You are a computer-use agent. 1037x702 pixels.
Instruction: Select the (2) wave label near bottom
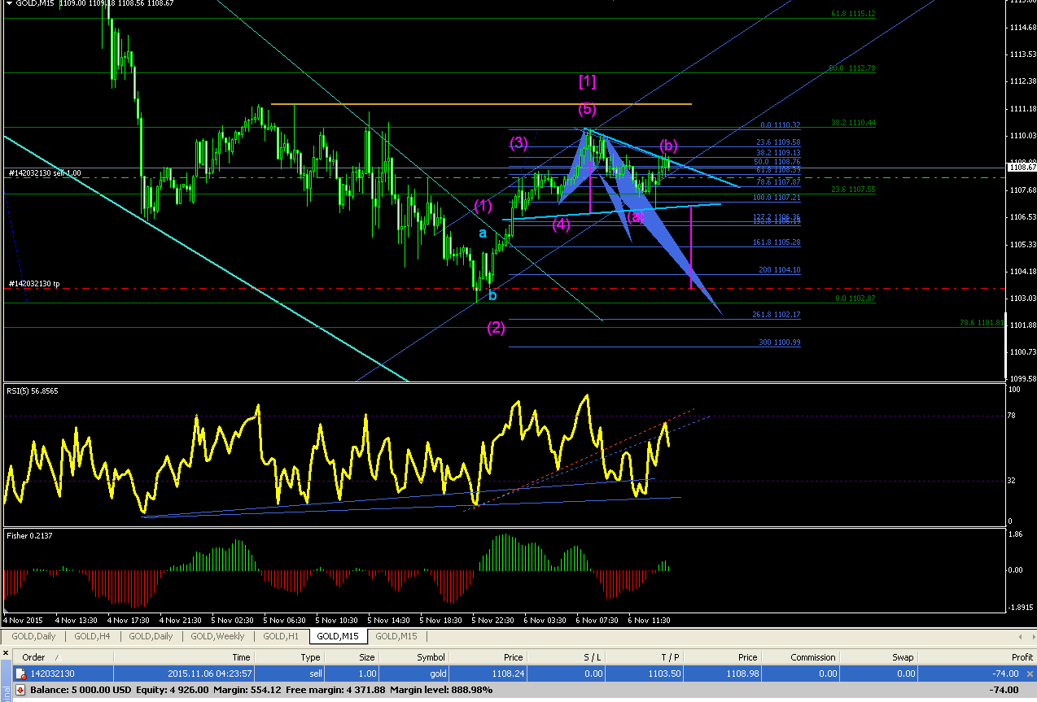tap(496, 328)
